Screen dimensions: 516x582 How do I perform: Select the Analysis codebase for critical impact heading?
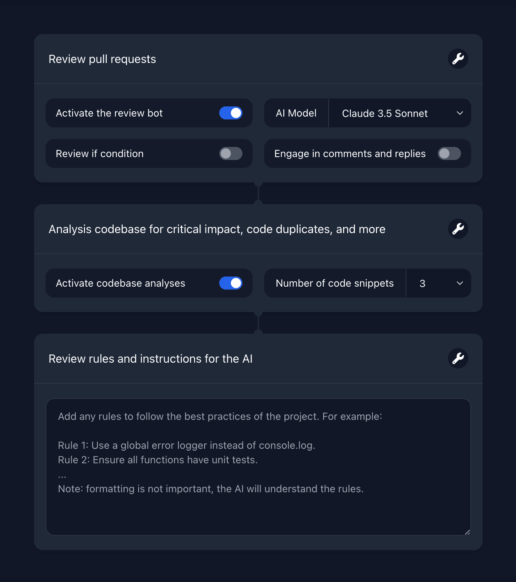(x=217, y=229)
